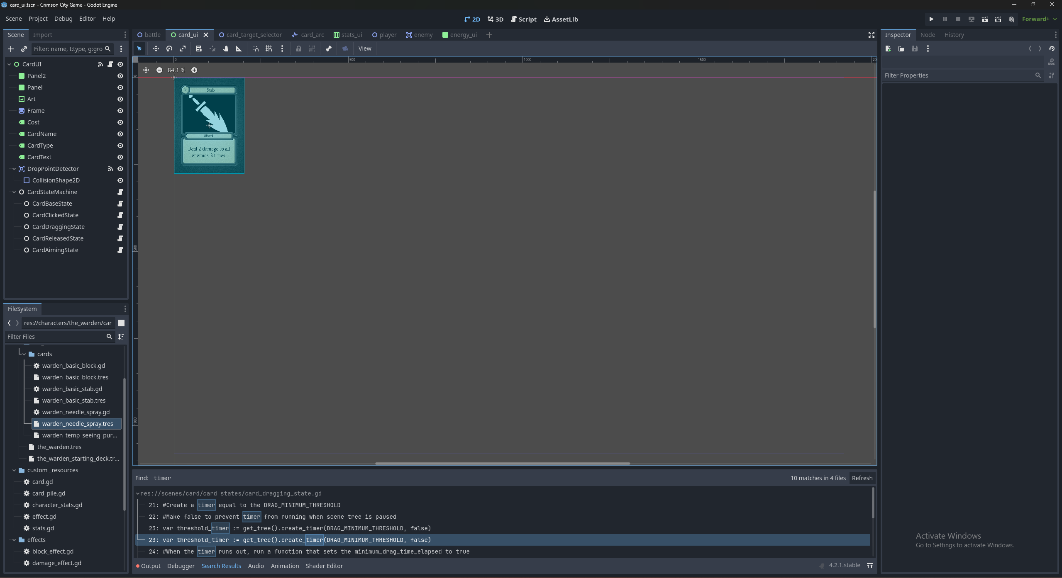This screenshot has height=578, width=1062.
Task: Toggle visibility of the CardText node
Action: 120,157
